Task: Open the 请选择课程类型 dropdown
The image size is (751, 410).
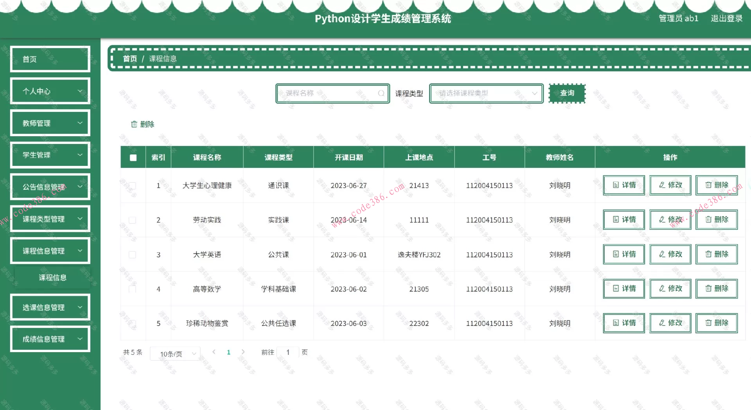Action: pos(486,93)
